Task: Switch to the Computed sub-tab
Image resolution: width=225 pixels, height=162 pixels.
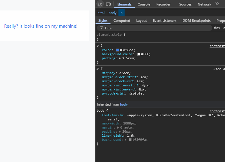Action: [x=122, y=21]
